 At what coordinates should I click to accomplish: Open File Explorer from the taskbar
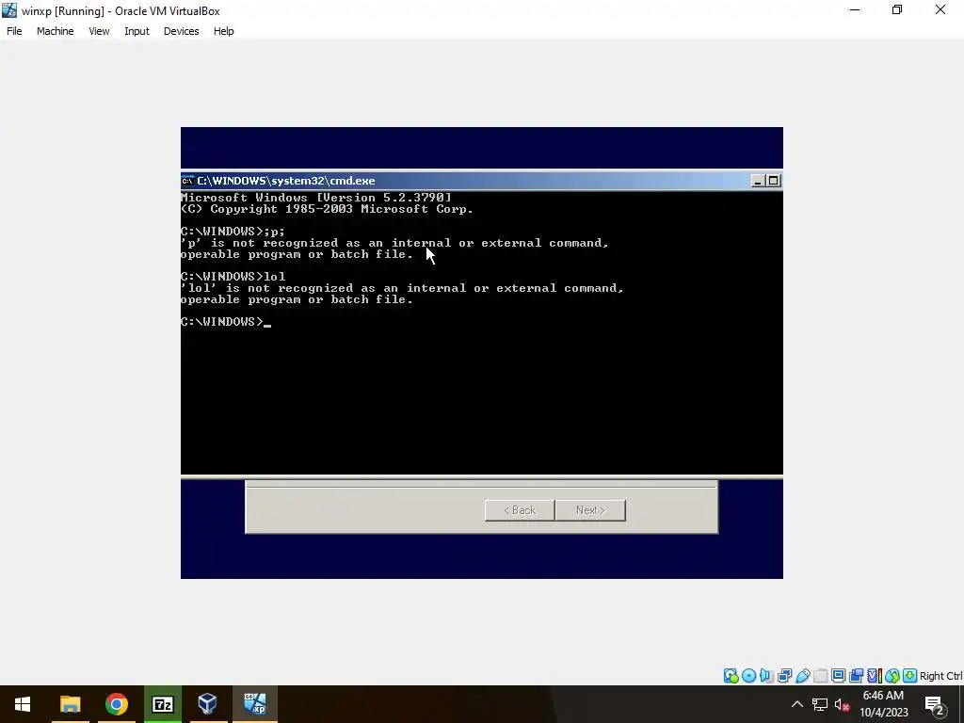[70, 704]
